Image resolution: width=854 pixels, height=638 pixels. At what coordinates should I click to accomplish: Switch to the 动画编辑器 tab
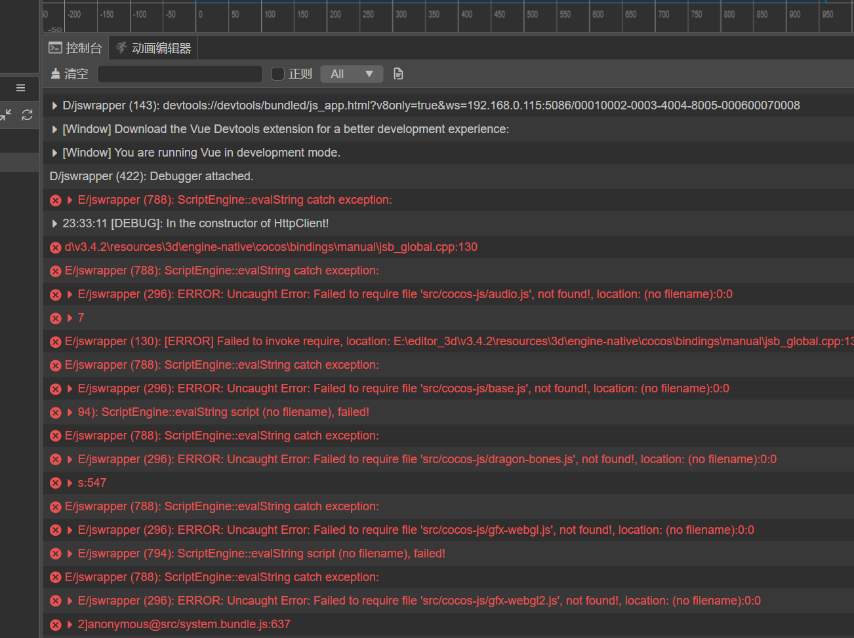pyautogui.click(x=153, y=48)
